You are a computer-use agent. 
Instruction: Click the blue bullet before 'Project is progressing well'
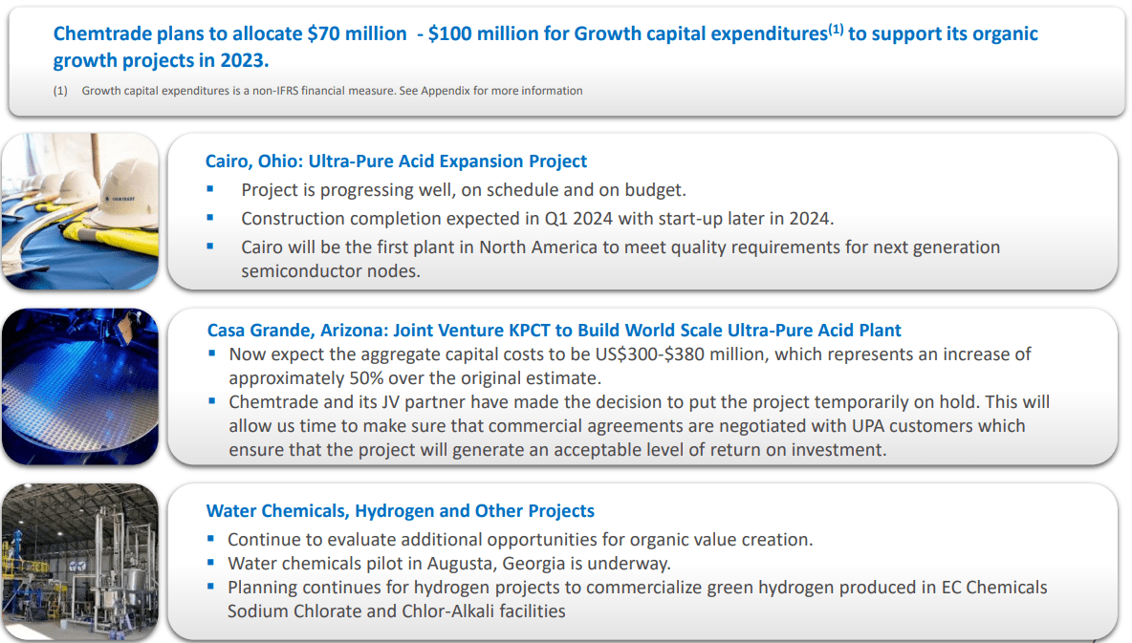209,188
